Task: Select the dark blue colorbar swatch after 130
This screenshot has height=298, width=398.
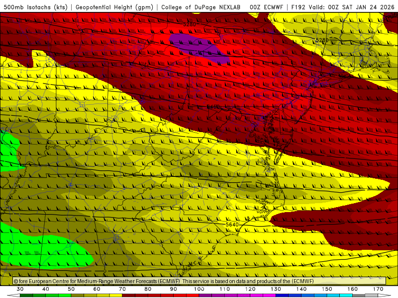Action: (x=282, y=296)
